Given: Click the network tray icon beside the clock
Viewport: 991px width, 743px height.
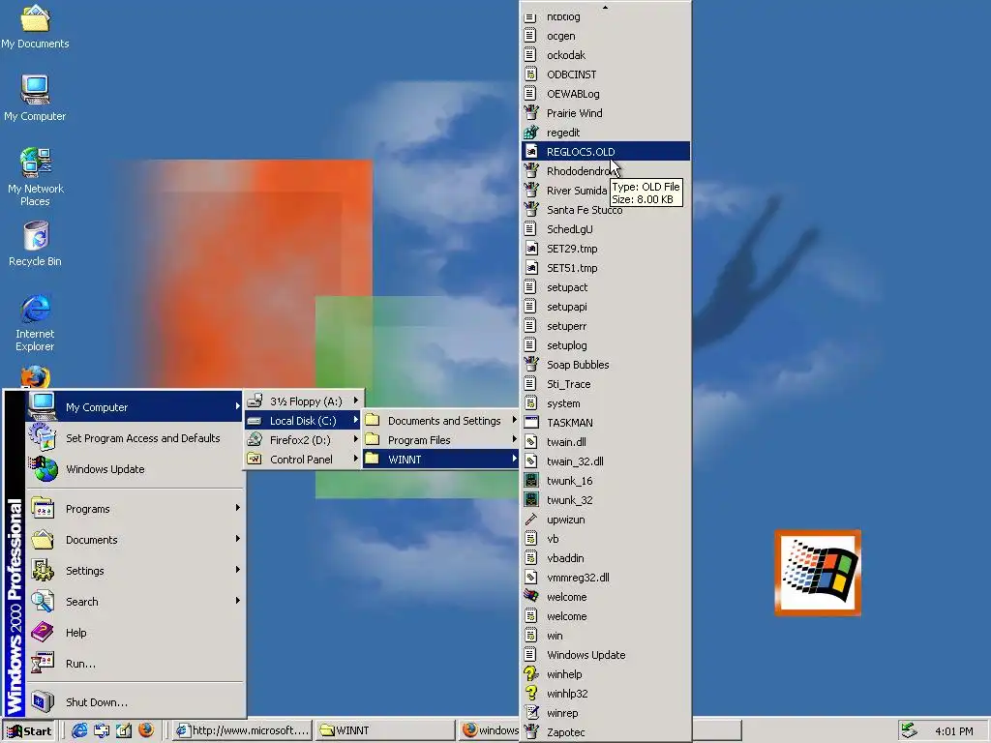Looking at the screenshot, I should coord(909,730).
